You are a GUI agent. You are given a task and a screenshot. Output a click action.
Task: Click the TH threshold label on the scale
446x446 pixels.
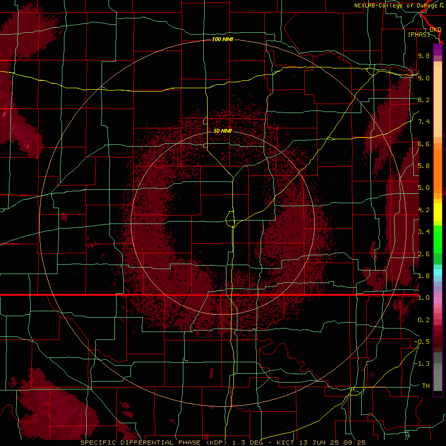pyautogui.click(x=426, y=386)
